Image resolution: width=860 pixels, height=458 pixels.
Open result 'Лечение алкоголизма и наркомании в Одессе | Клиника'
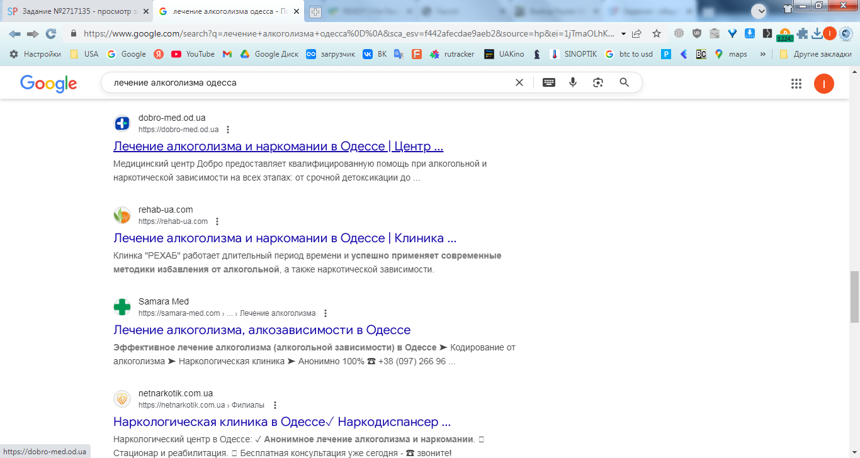(x=285, y=238)
